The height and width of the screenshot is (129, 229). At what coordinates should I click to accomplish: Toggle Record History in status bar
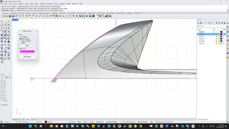[143, 122]
